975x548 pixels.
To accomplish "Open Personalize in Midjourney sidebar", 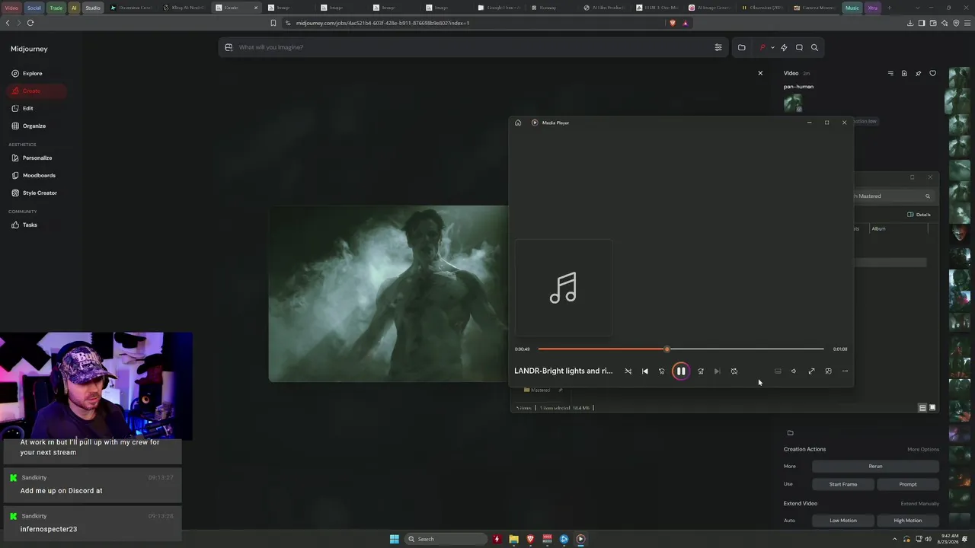I will click(x=32, y=158).
